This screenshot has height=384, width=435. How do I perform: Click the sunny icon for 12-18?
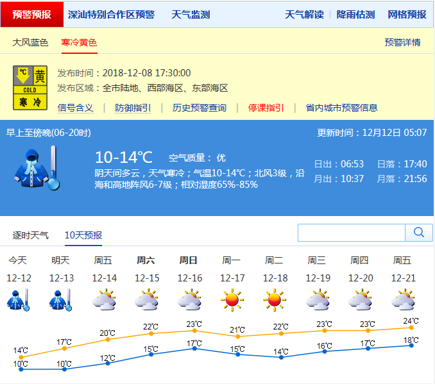pos(275,299)
